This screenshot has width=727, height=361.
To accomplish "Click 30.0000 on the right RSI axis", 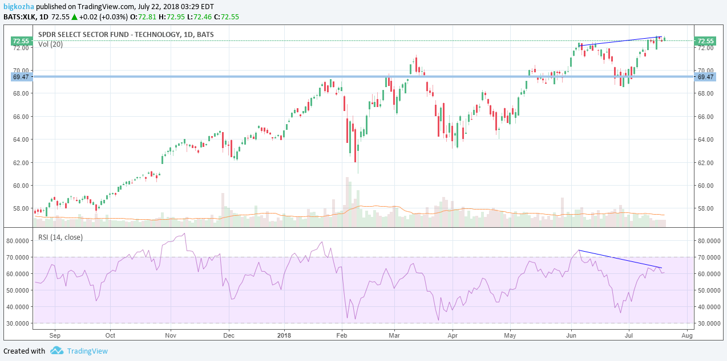I will [x=710, y=323].
